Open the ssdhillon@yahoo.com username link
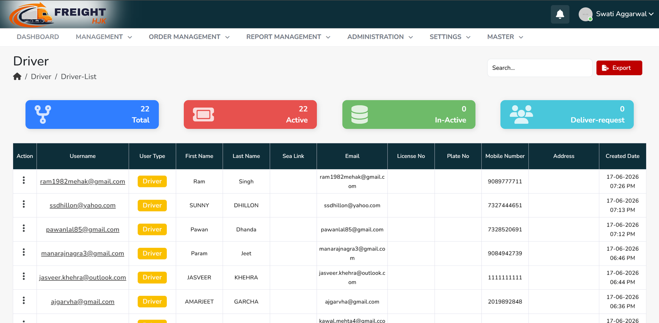The image size is (659, 323). tap(83, 205)
